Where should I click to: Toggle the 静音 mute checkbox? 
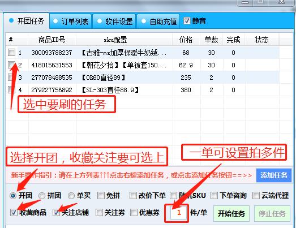coord(187,20)
